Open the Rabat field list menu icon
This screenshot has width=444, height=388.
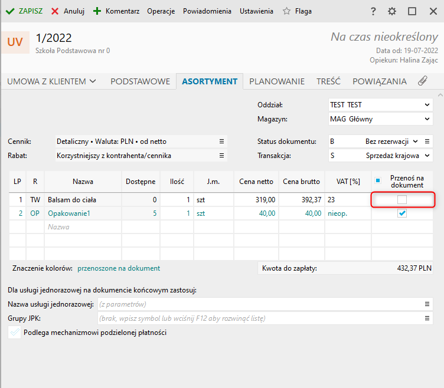(x=222, y=155)
